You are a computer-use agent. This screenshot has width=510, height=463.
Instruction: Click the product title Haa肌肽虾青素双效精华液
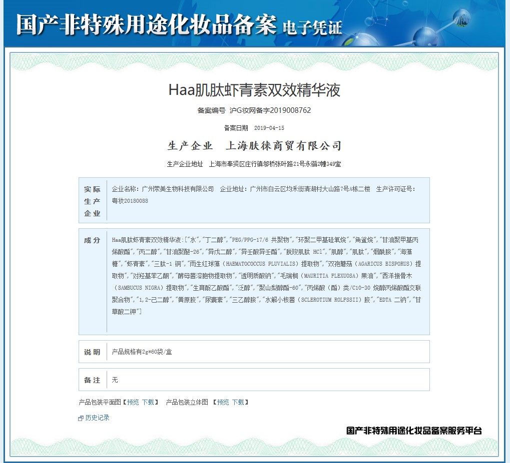pos(254,90)
